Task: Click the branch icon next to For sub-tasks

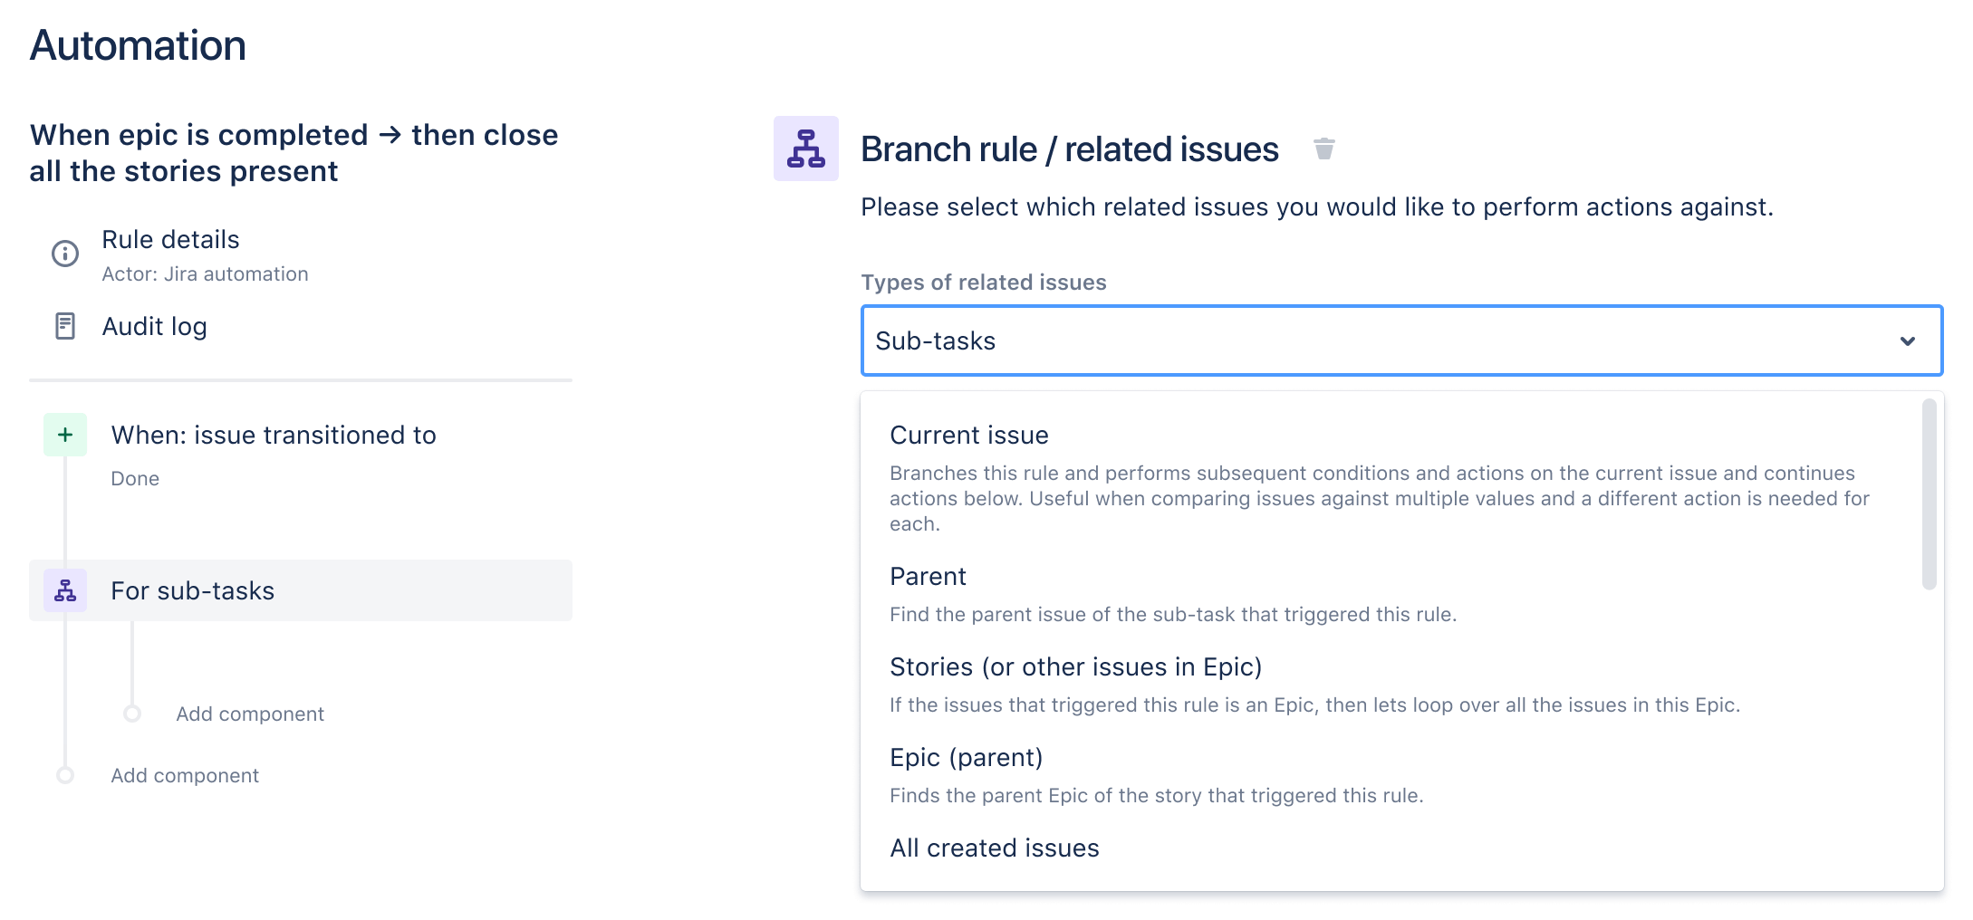Action: (65, 590)
